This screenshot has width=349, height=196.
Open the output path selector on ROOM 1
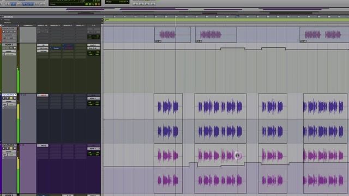pyautogui.click(x=94, y=48)
